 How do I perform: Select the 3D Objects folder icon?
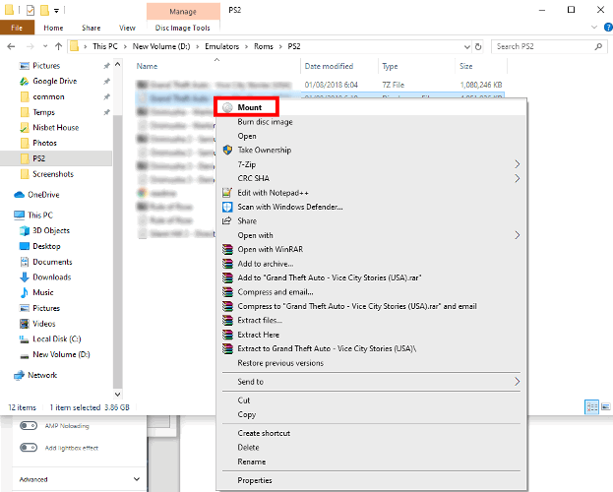click(x=25, y=230)
